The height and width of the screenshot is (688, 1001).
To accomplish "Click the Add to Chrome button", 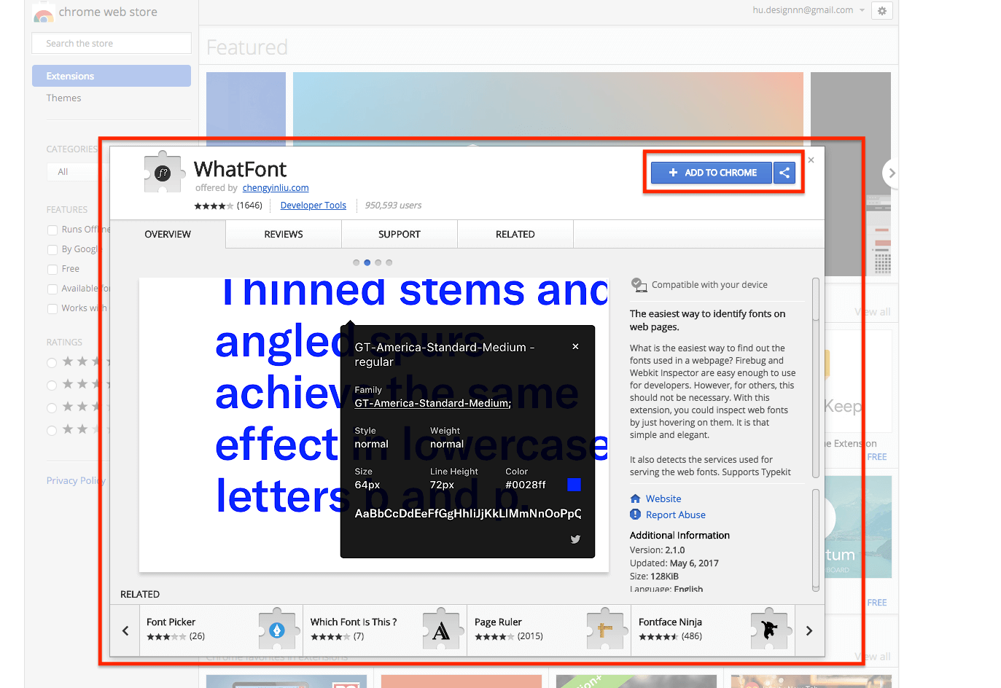I will point(711,173).
